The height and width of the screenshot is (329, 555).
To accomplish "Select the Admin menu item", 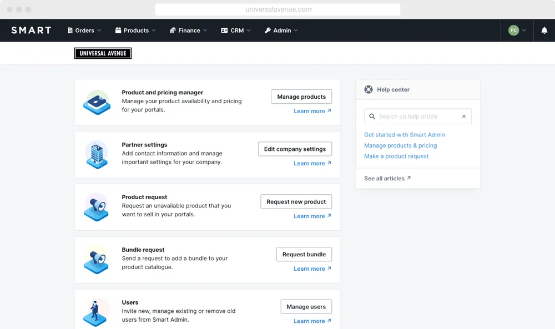I will click(x=281, y=31).
